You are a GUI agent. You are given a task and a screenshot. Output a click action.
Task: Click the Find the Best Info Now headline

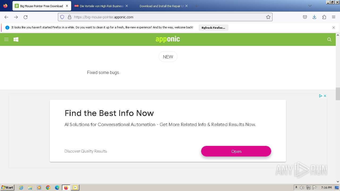pos(109,113)
